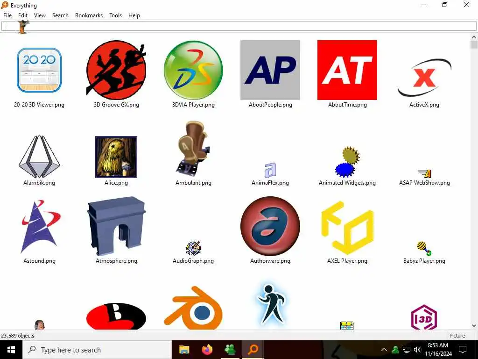Open the Edit menu

[23, 15]
